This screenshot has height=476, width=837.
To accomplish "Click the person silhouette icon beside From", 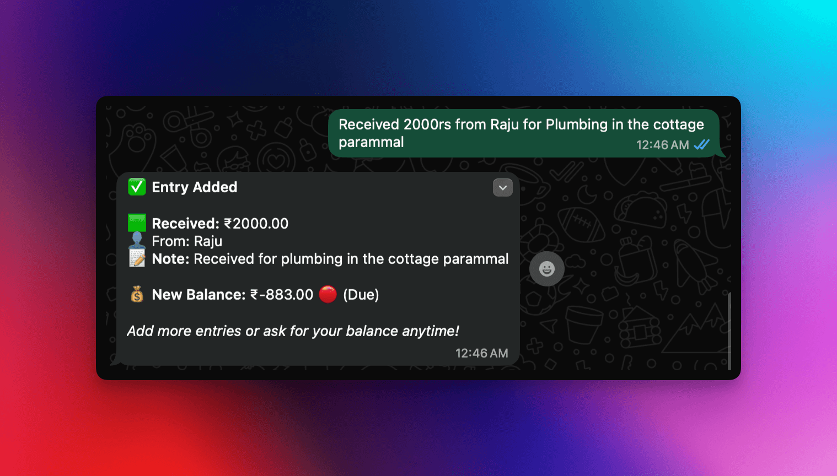I will click(x=137, y=241).
